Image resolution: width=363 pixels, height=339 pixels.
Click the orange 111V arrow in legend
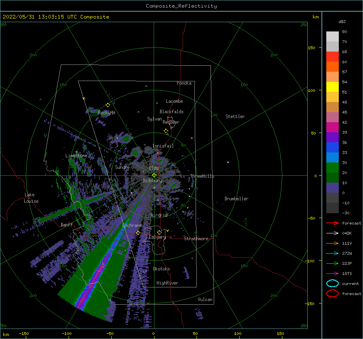click(x=332, y=243)
